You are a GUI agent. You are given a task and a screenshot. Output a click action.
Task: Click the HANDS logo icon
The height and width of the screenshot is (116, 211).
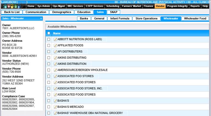pos(12,6)
